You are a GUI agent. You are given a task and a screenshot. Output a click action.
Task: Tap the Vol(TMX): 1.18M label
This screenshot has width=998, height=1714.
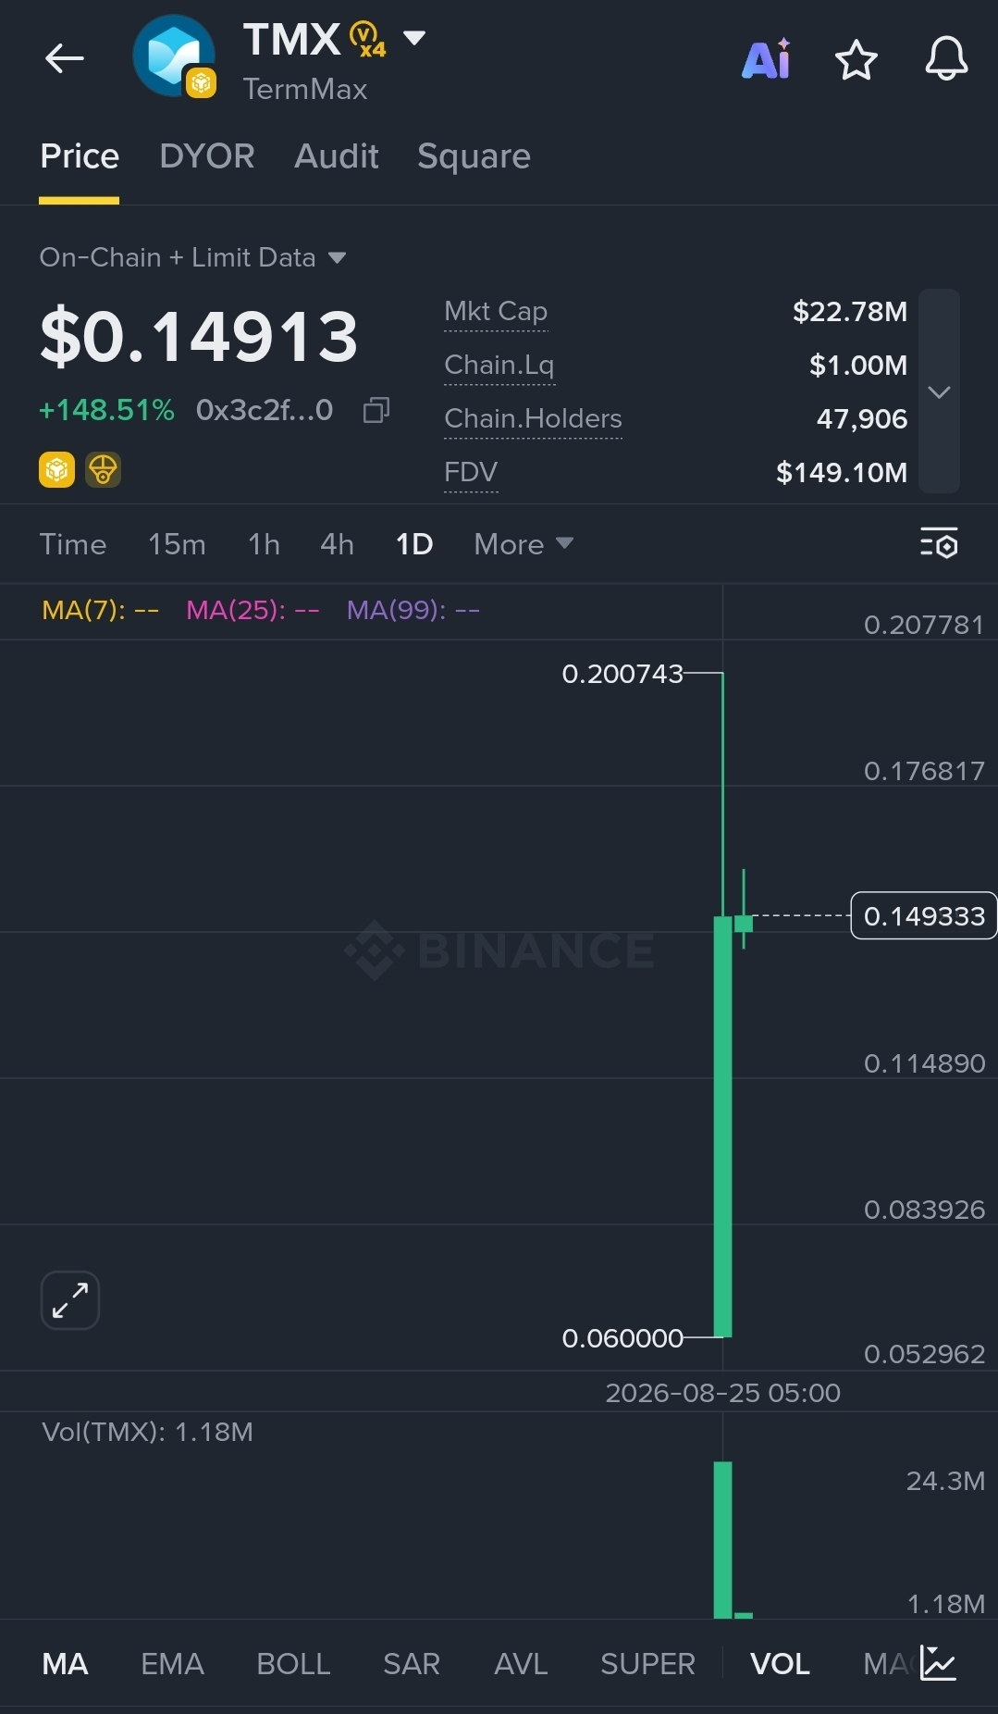(x=147, y=1433)
